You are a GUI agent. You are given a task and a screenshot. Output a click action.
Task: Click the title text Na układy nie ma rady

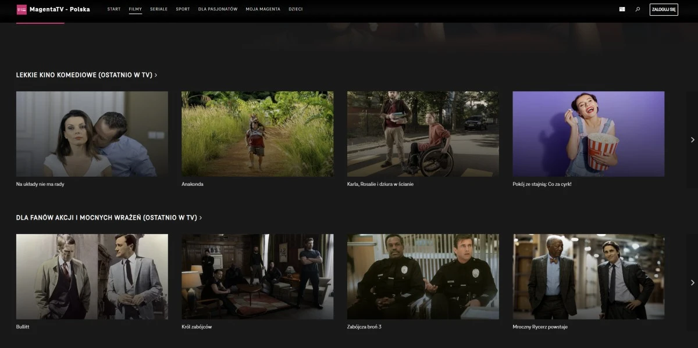click(40, 184)
